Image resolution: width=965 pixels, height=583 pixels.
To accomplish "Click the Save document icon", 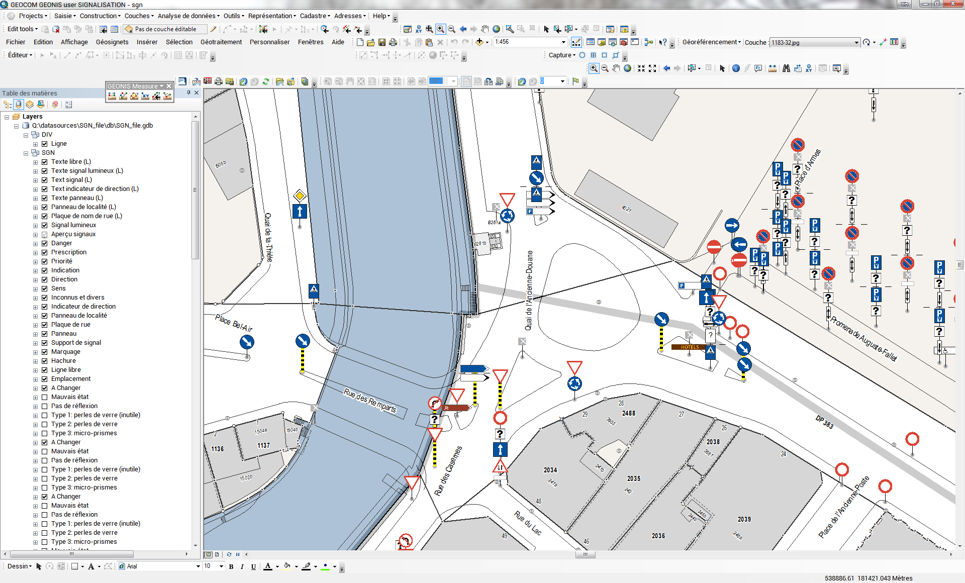I will pos(382,42).
